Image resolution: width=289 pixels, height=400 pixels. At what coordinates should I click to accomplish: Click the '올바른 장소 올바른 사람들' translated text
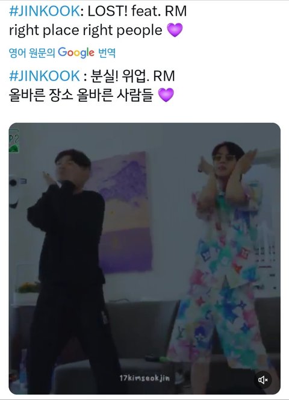point(81,95)
